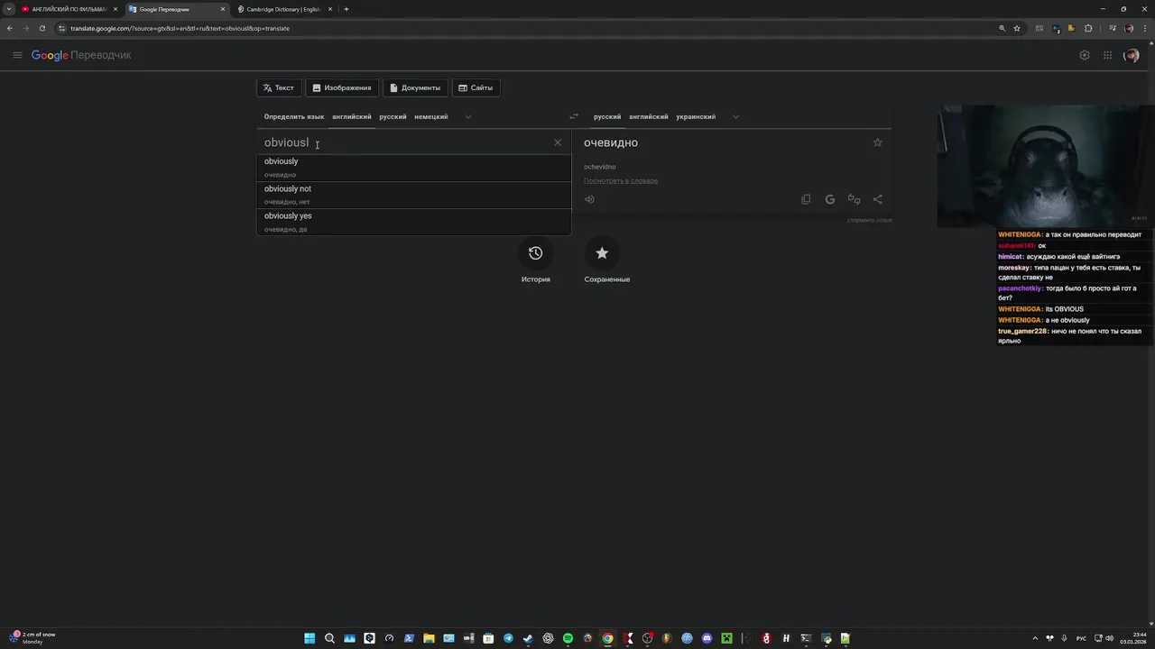The image size is (1155, 649).
Task: Click the address bar URL
Action: click(x=180, y=28)
